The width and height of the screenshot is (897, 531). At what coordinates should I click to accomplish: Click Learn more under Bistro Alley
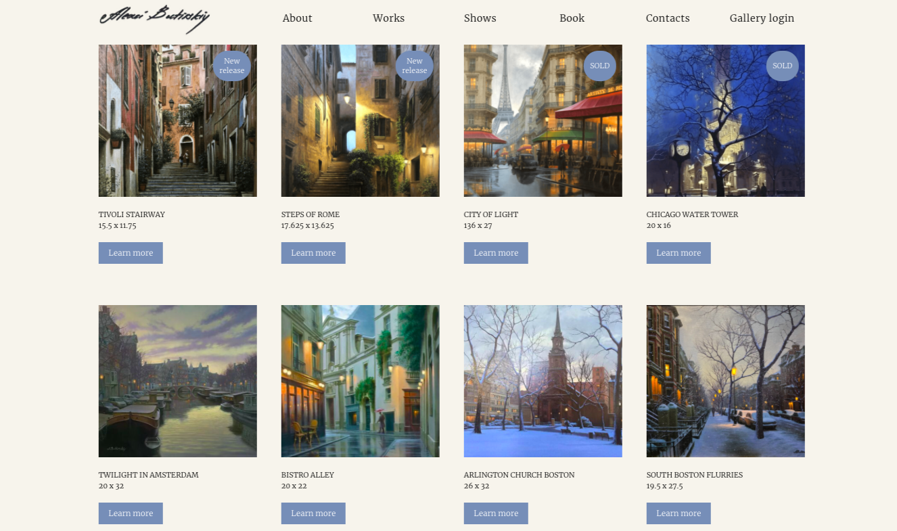[313, 513]
